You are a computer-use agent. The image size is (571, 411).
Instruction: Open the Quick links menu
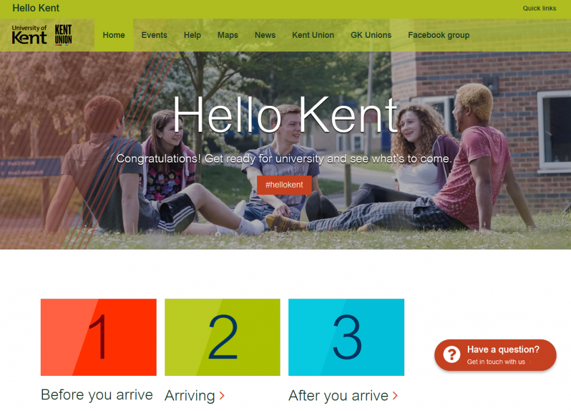pos(539,8)
